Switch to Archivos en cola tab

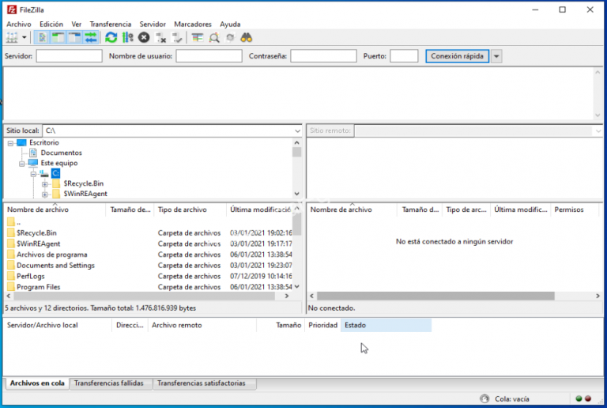click(37, 383)
